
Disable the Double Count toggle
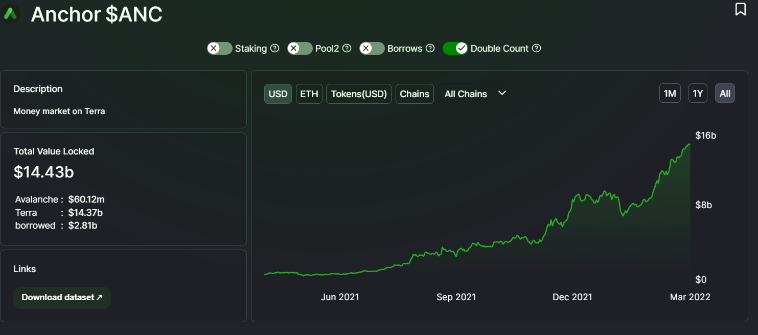pos(455,48)
